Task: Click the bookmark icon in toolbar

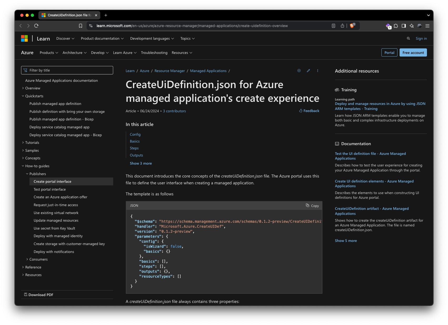Action: 81,26
